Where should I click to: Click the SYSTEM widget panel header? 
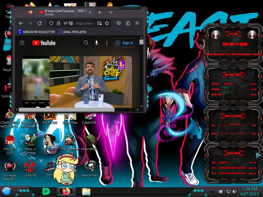point(233,75)
